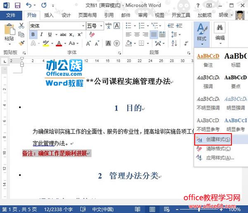The width and height of the screenshot is (248, 213).
Task: Apply the 要点 style
Action: pos(236,81)
